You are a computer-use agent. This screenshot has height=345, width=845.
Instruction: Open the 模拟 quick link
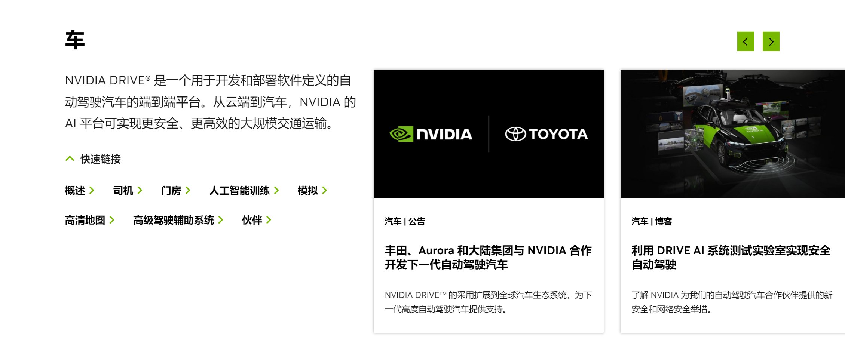point(312,191)
